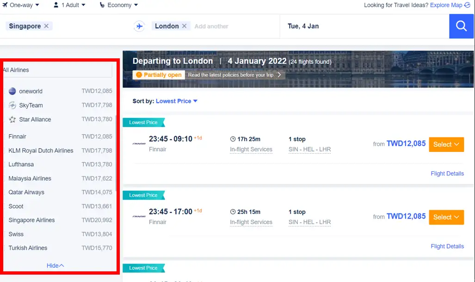475x282 pixels.
Task: Open the Sort by Lowest Price dropdown
Action: click(x=177, y=101)
